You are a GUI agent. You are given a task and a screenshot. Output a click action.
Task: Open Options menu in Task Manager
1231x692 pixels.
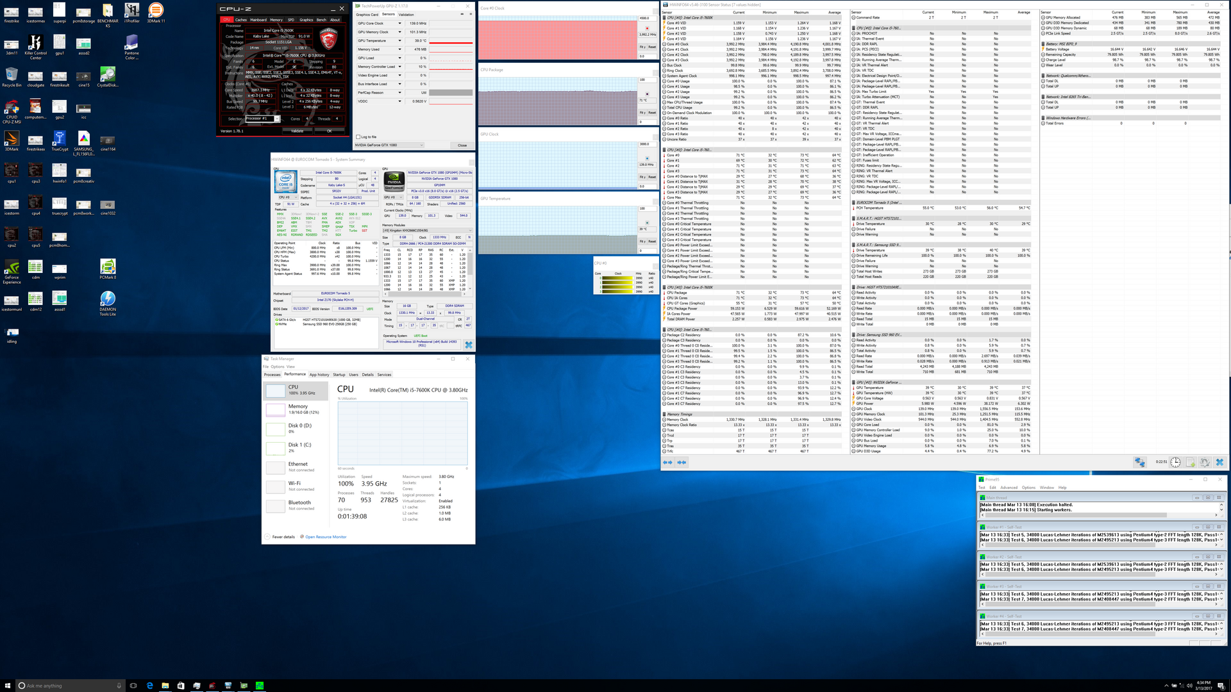[277, 367]
